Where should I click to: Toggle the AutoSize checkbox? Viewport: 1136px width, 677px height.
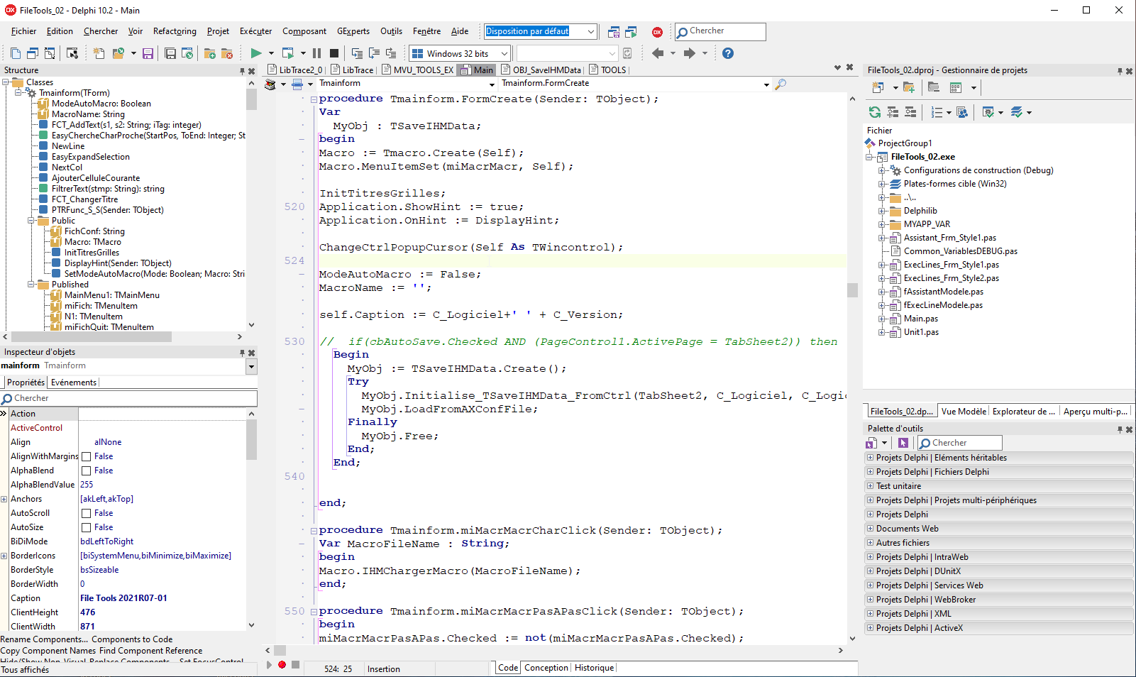coord(87,527)
